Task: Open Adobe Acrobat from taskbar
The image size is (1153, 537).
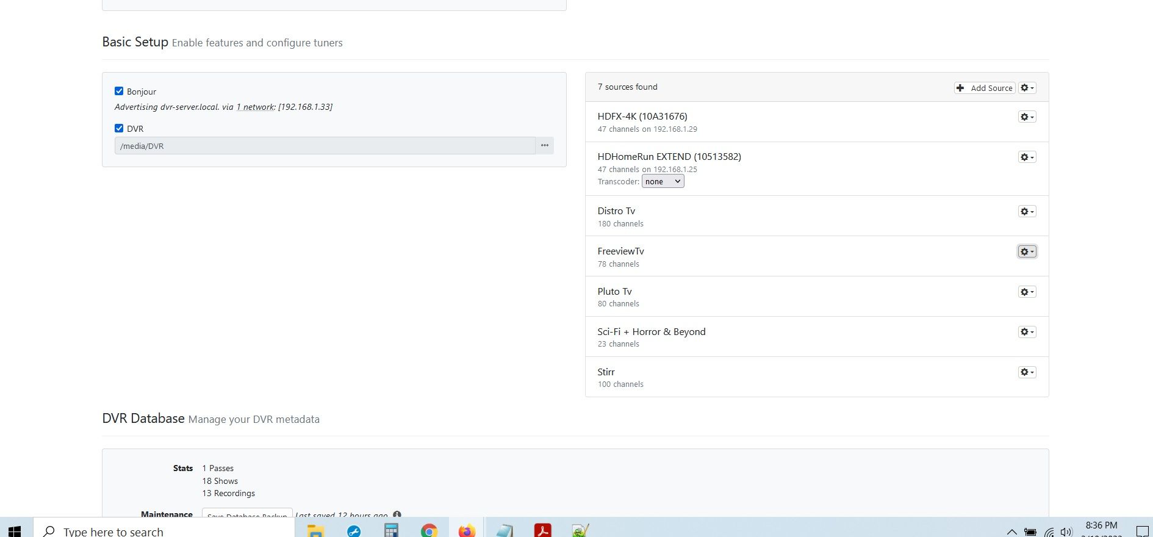Action: pos(542,530)
